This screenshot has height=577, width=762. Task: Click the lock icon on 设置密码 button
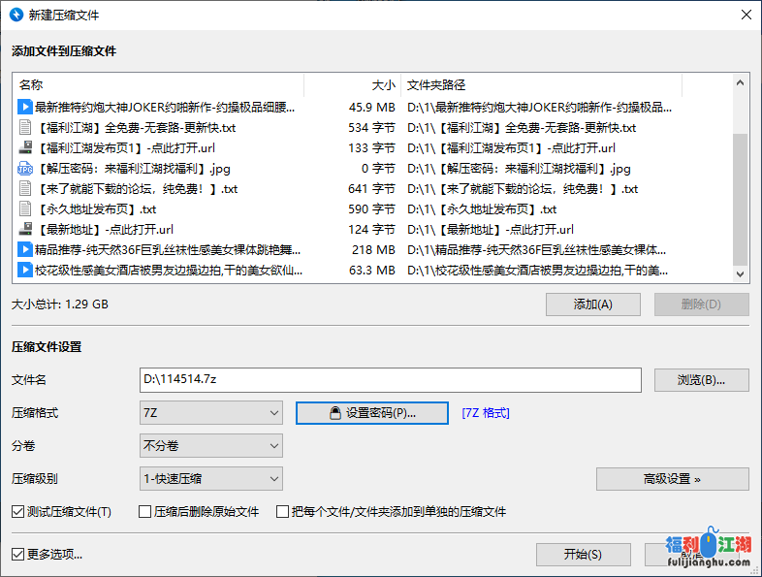335,413
